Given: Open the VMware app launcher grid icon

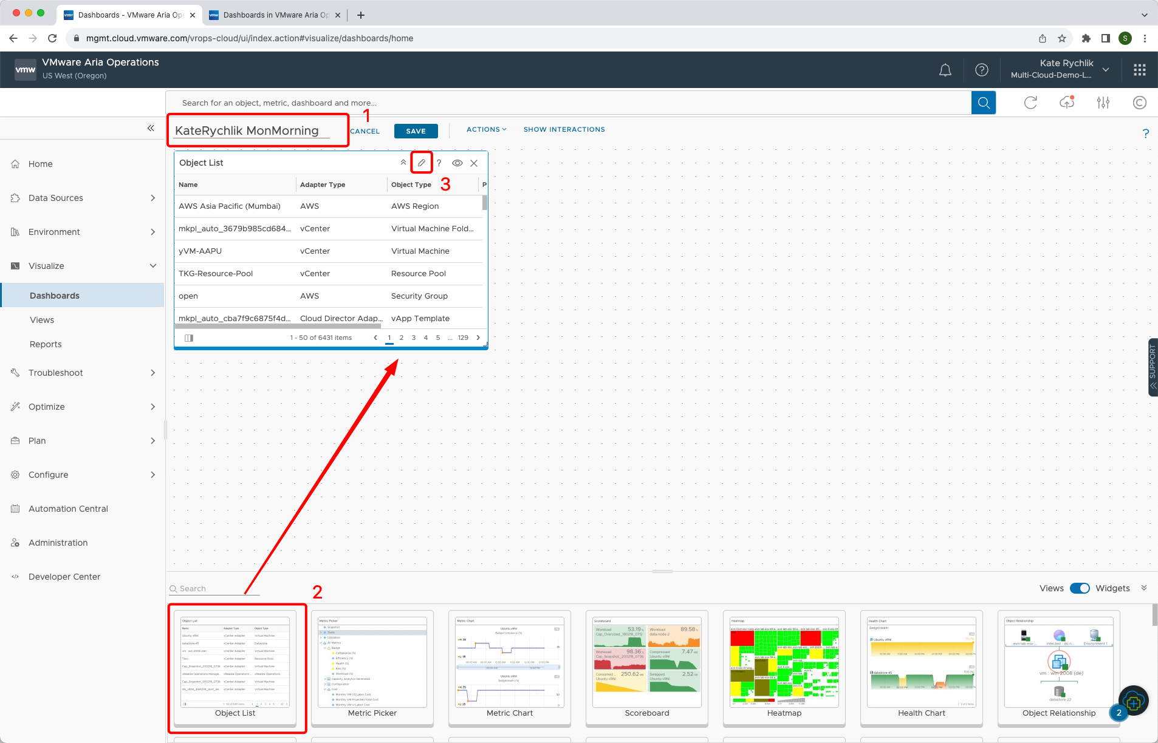Looking at the screenshot, I should [1139, 69].
